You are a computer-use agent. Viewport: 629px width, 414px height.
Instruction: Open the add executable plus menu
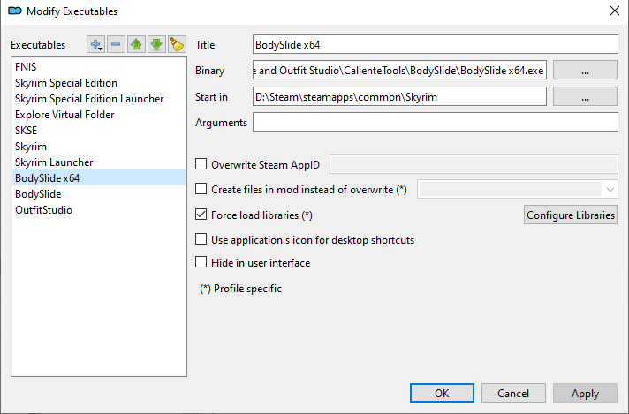96,44
